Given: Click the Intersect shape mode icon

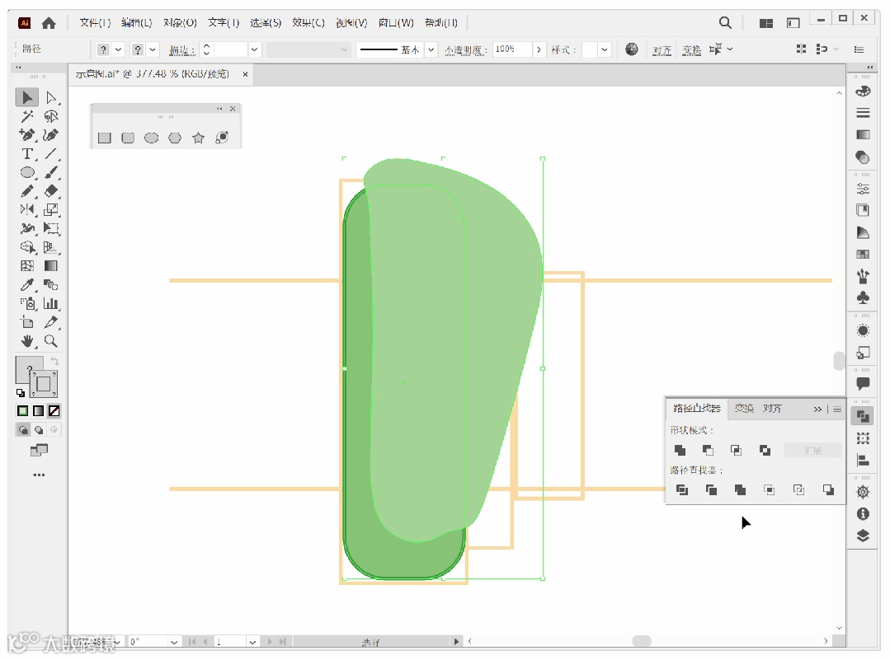Looking at the screenshot, I should point(737,450).
